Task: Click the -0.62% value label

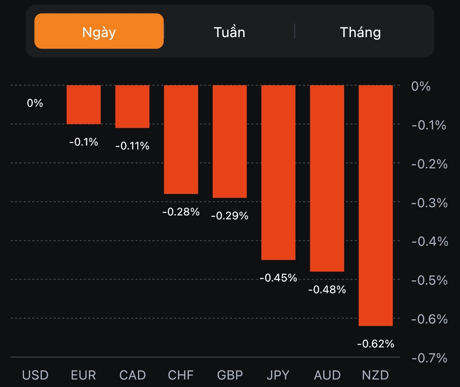Action: [375, 344]
